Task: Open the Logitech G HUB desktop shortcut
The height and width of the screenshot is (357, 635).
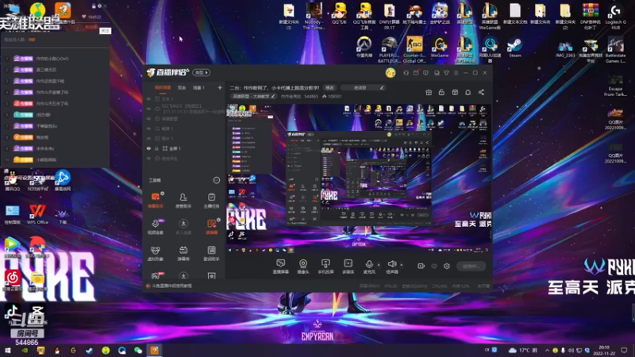Action: [x=616, y=17]
